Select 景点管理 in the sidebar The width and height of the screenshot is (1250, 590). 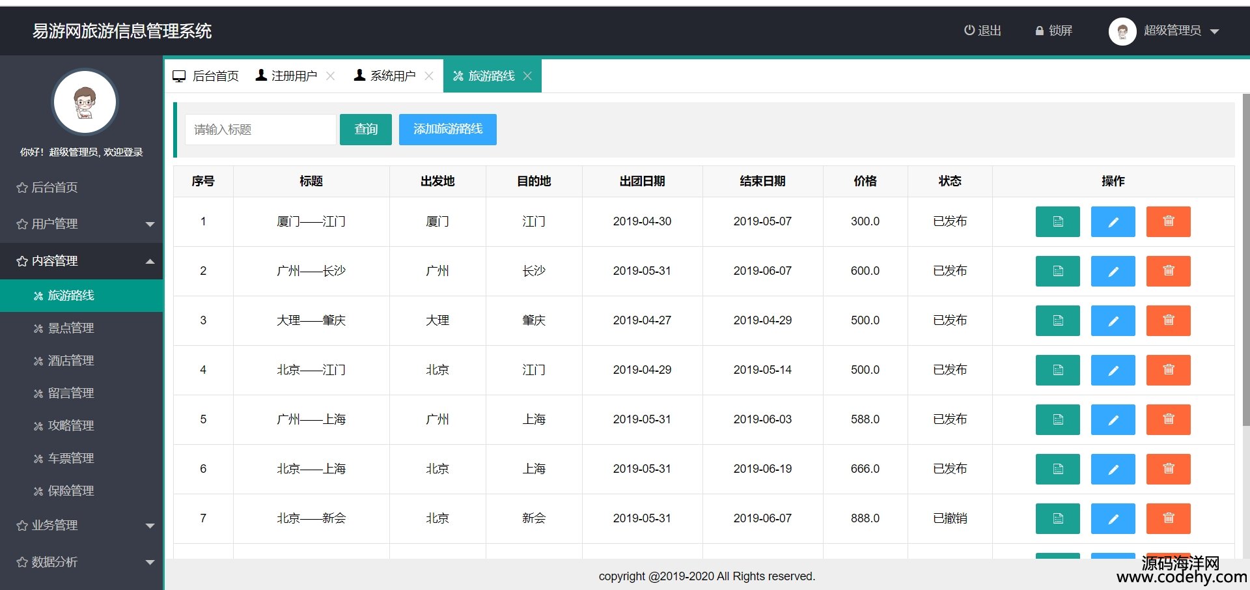point(71,328)
